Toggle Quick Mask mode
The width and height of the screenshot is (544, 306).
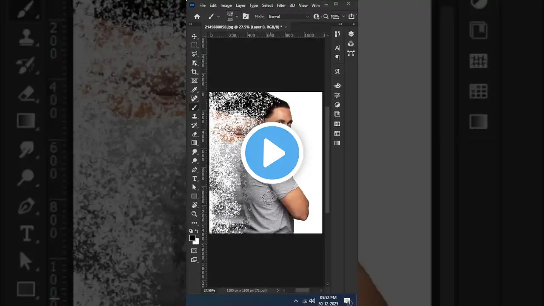(194, 251)
